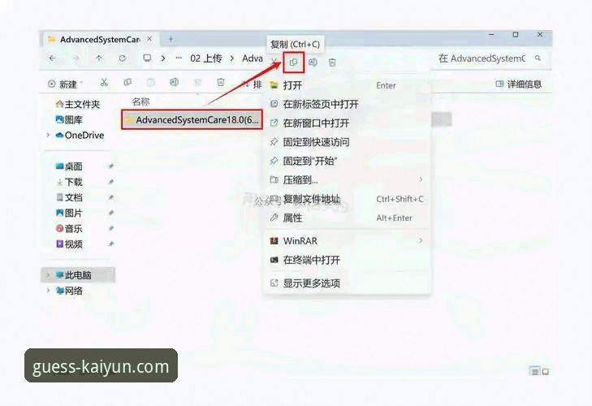Click the Share icon in Explorer toolbar

pyautogui.click(x=197, y=82)
